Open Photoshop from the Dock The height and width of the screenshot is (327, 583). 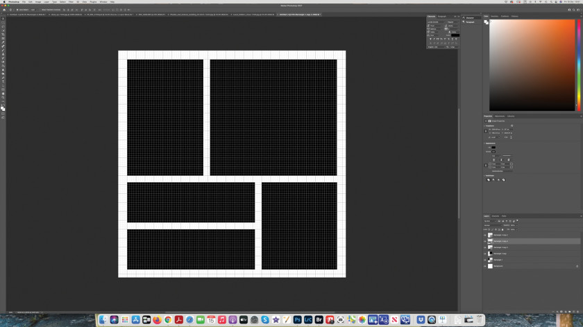point(297,319)
